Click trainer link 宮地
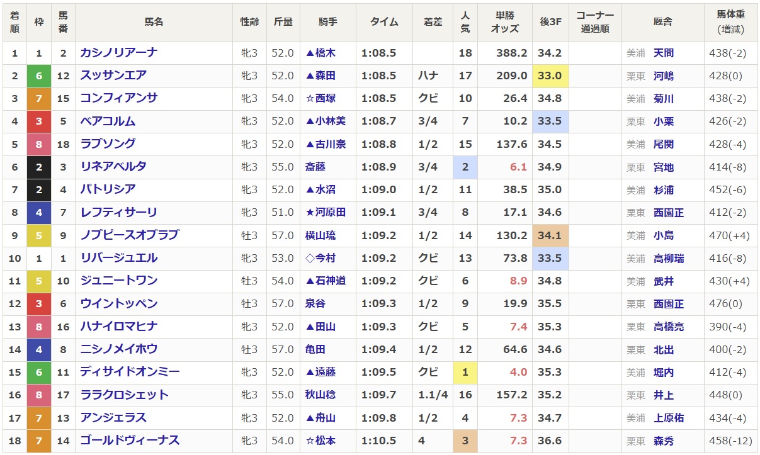The height and width of the screenshot is (455, 760). point(664,167)
